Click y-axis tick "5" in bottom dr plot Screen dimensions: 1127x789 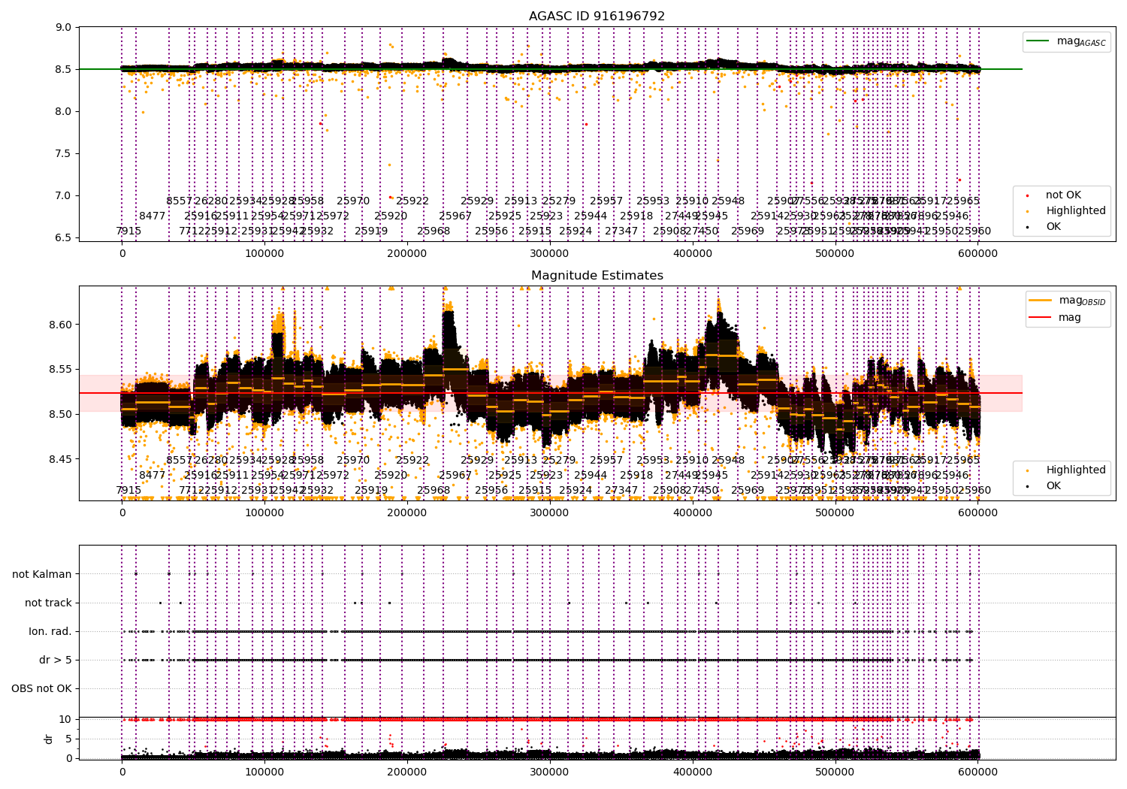click(x=68, y=739)
